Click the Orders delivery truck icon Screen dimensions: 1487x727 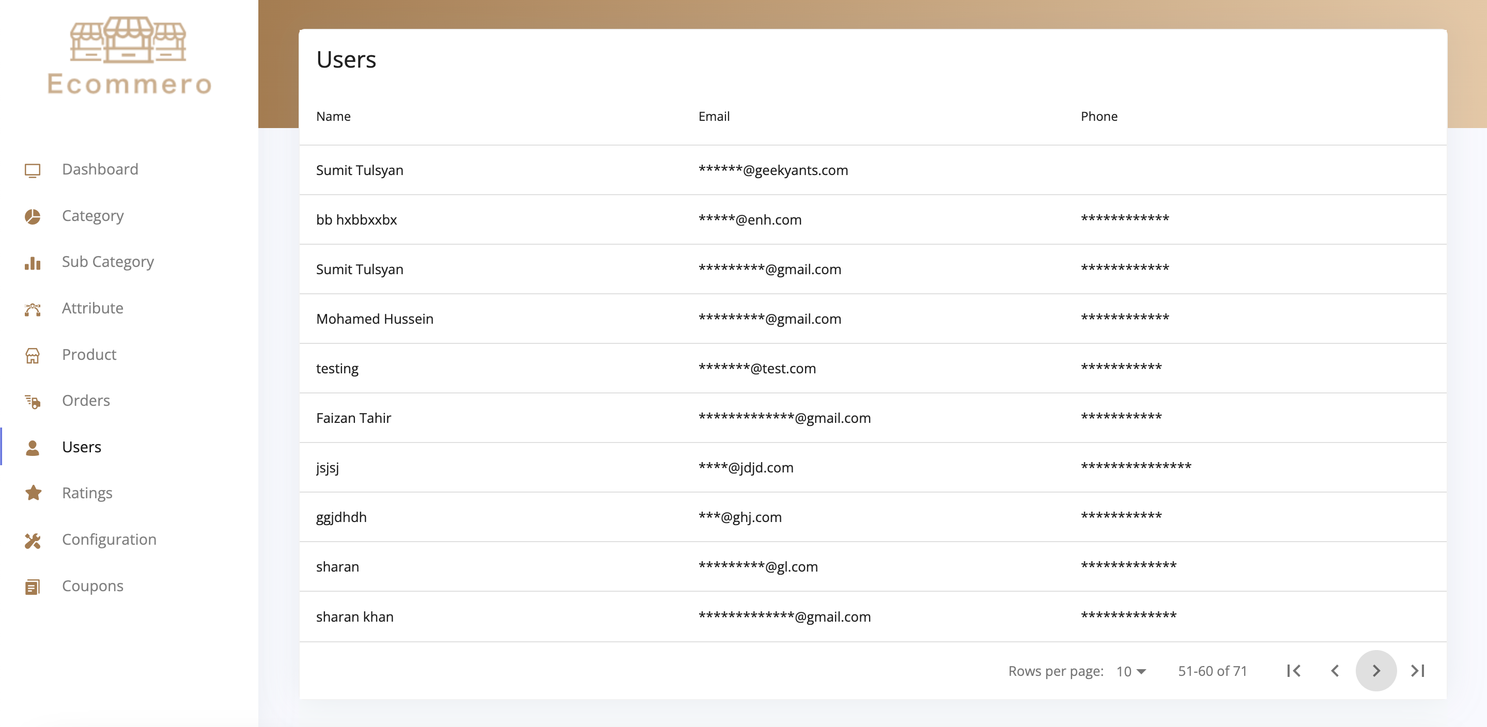[x=33, y=401]
